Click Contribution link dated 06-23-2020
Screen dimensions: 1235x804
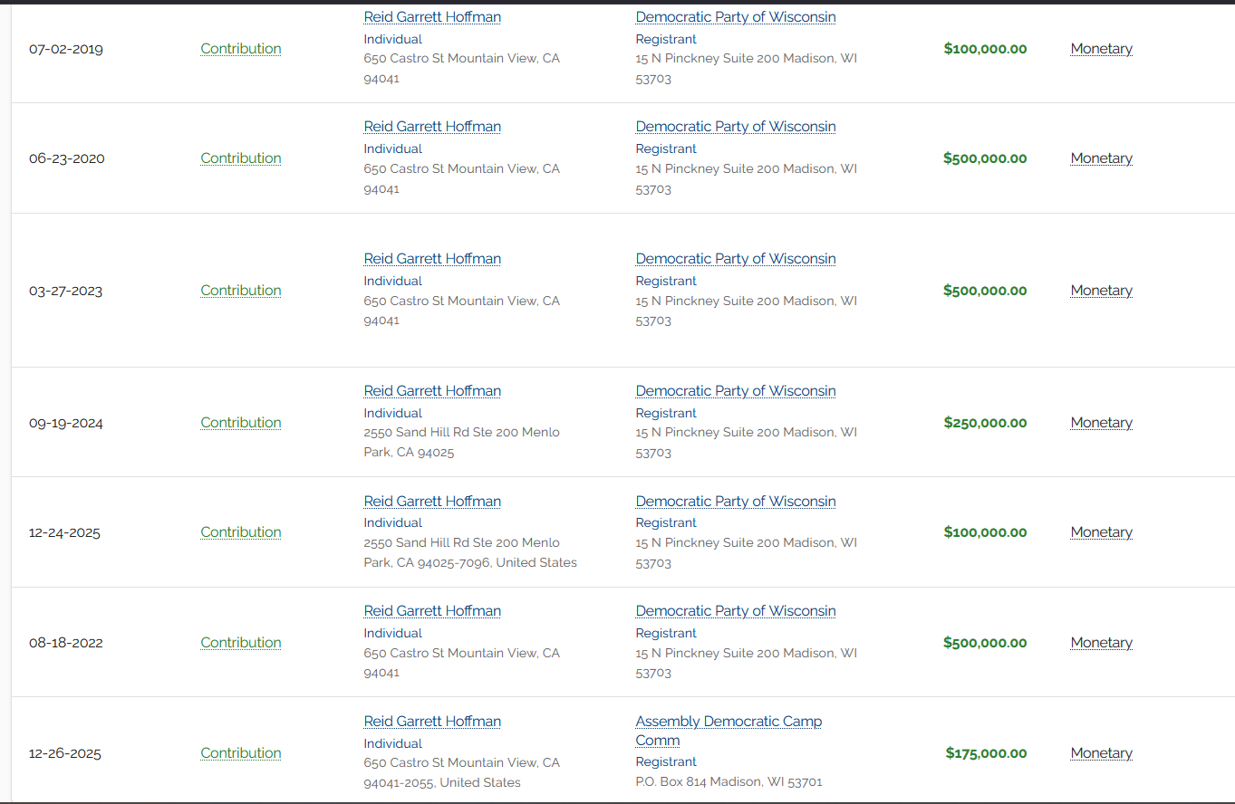point(240,158)
